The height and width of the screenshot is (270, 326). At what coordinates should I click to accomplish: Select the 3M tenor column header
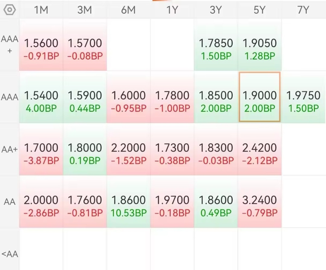[85, 10]
